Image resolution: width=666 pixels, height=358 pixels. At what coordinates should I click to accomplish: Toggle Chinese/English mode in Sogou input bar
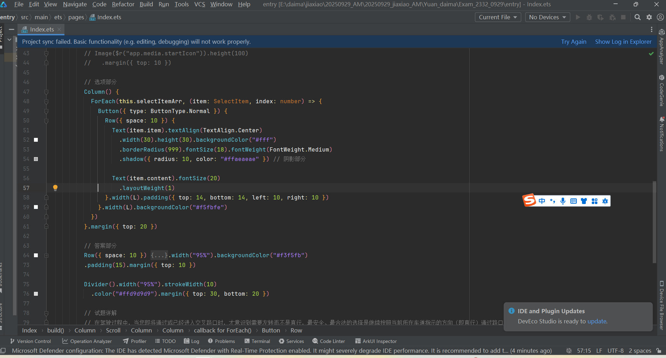542,201
